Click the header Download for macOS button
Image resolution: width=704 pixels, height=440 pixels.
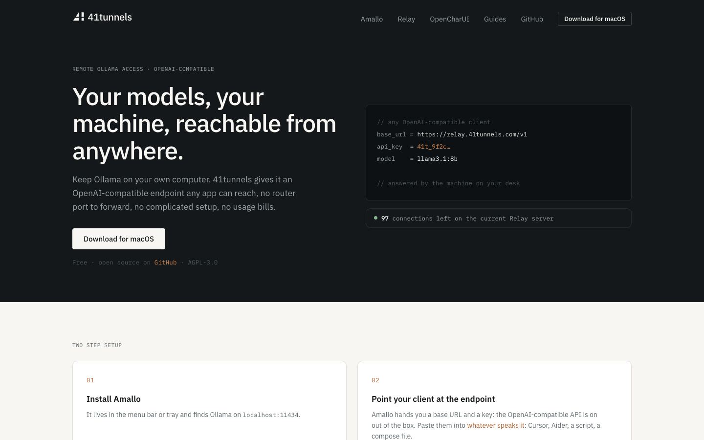coord(594,19)
